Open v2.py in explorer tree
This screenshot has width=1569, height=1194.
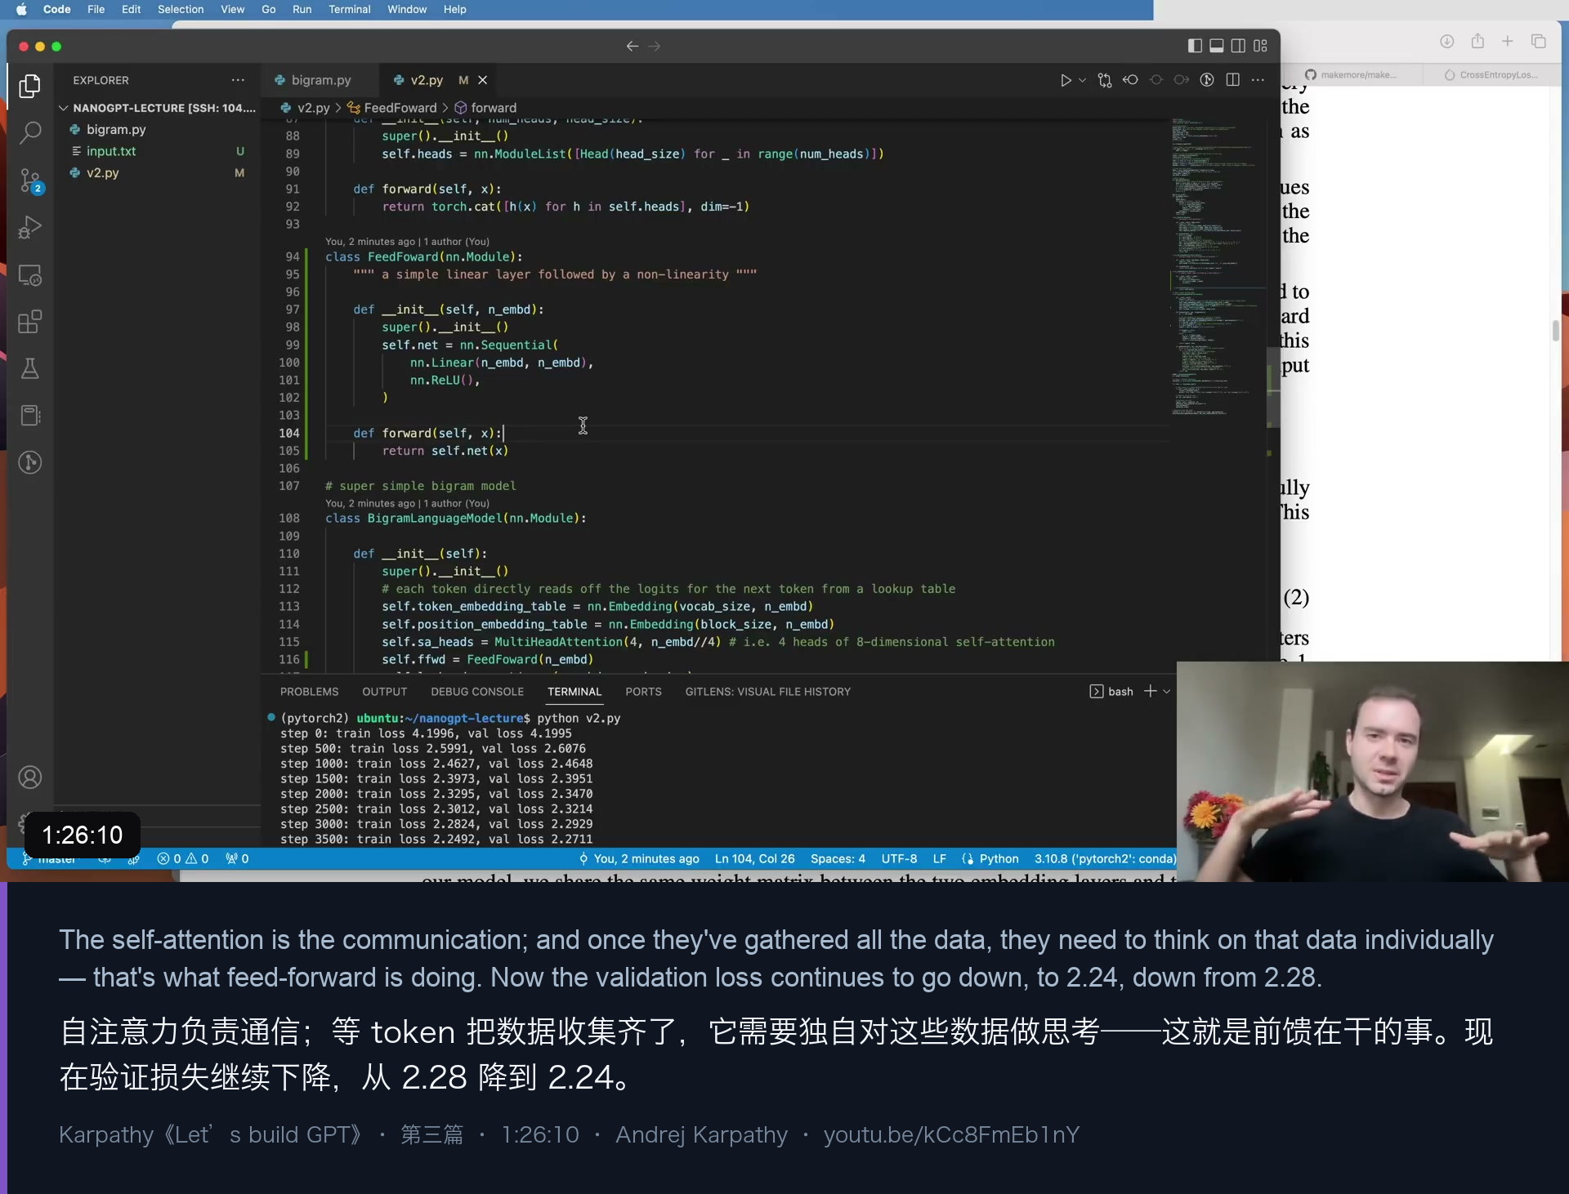point(103,173)
